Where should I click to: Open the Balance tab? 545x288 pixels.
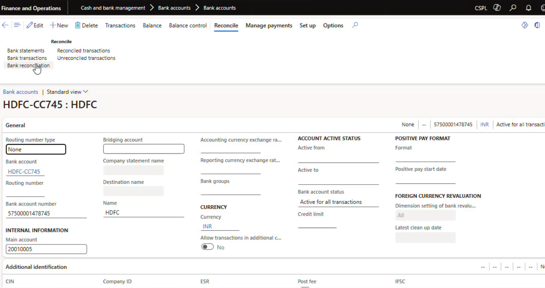(152, 25)
